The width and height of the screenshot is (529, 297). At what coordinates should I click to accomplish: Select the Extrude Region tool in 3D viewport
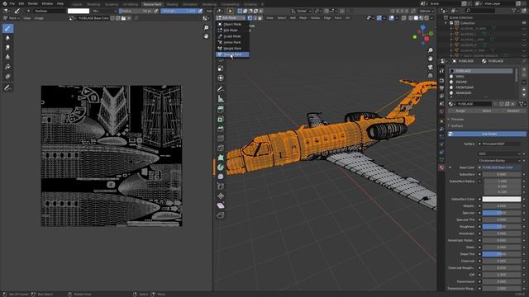pos(221,110)
